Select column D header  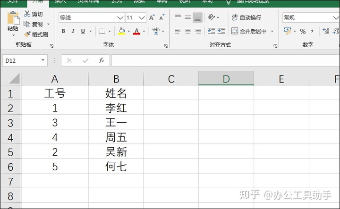[x=226, y=79]
